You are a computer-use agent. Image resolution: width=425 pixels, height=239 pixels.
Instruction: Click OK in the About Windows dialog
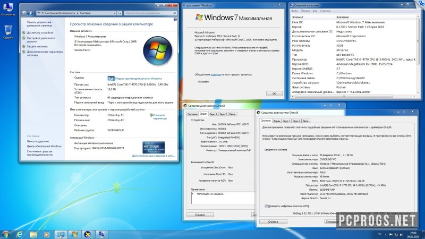tap(274, 93)
